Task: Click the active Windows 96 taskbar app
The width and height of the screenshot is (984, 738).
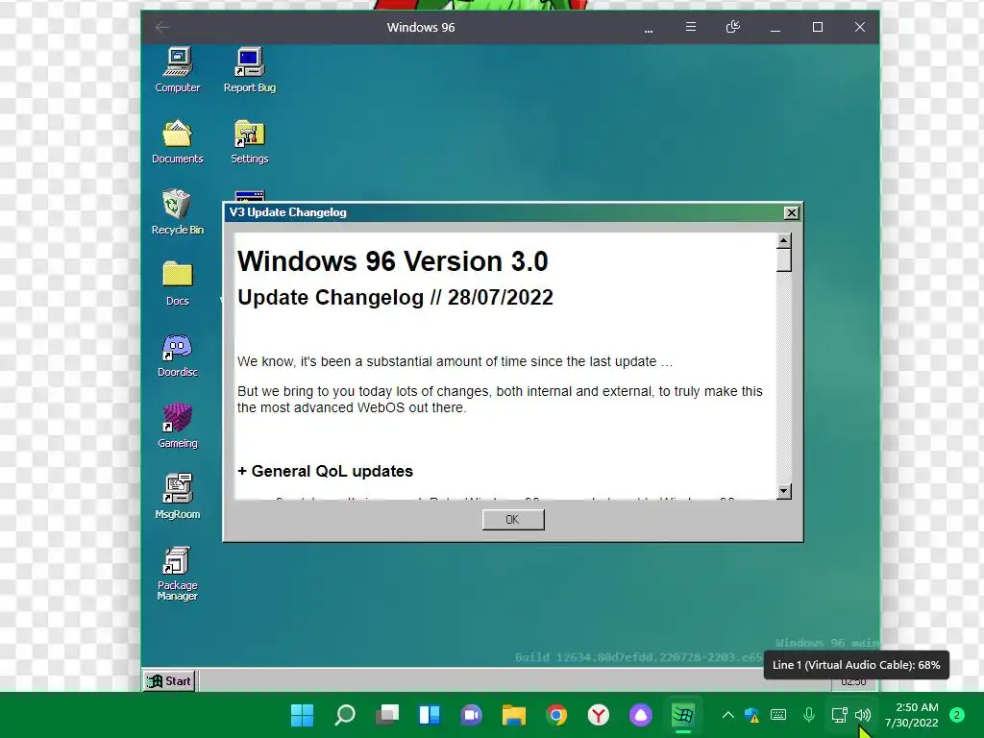Action: [683, 715]
